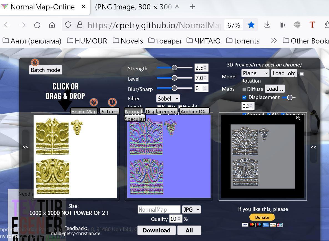Expand the Model dropdown showing Plane
329x241 pixels.
tap(255, 73)
